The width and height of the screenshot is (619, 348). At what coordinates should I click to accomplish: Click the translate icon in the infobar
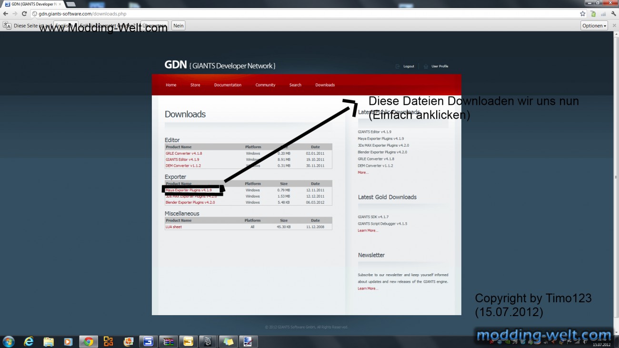click(7, 25)
